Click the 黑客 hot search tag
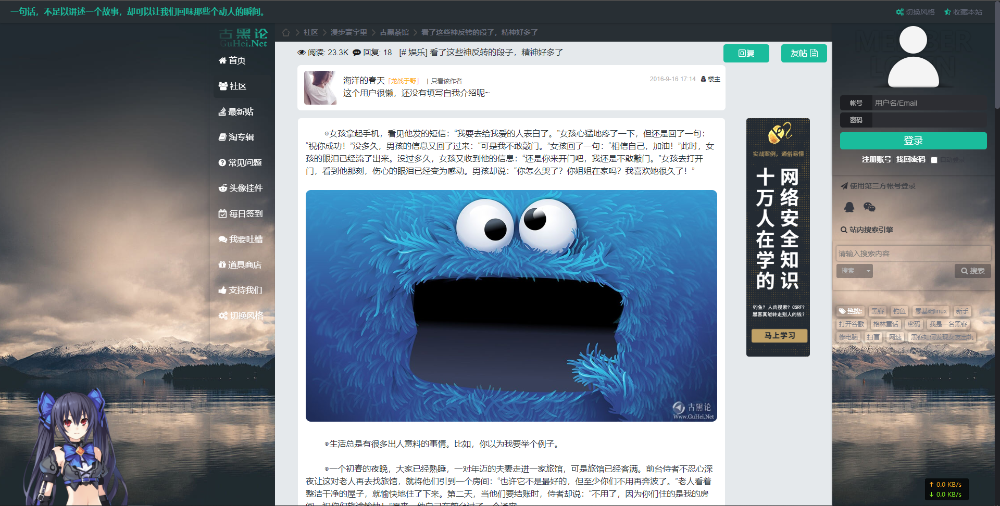Image resolution: width=1000 pixels, height=506 pixels. click(878, 311)
